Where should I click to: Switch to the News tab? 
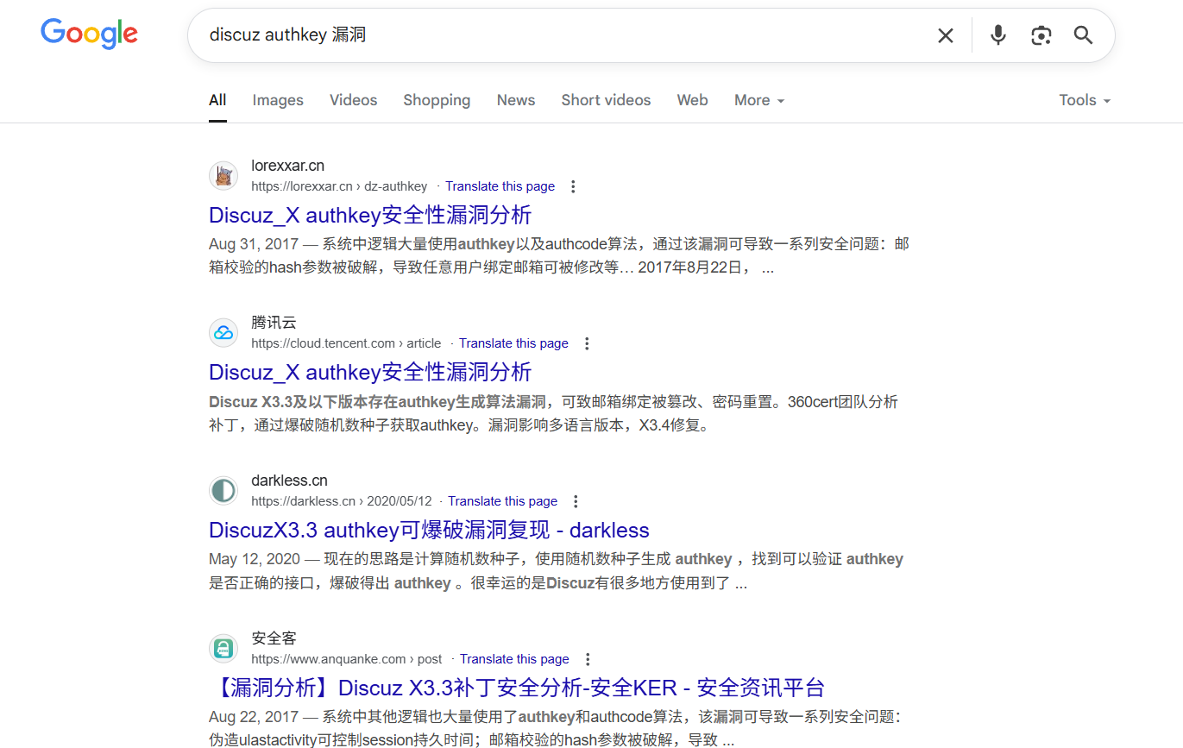tap(516, 100)
